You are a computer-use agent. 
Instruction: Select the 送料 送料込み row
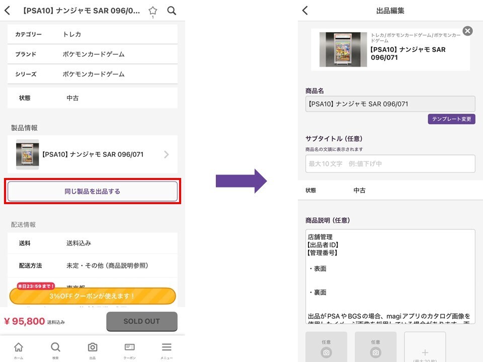point(93,243)
